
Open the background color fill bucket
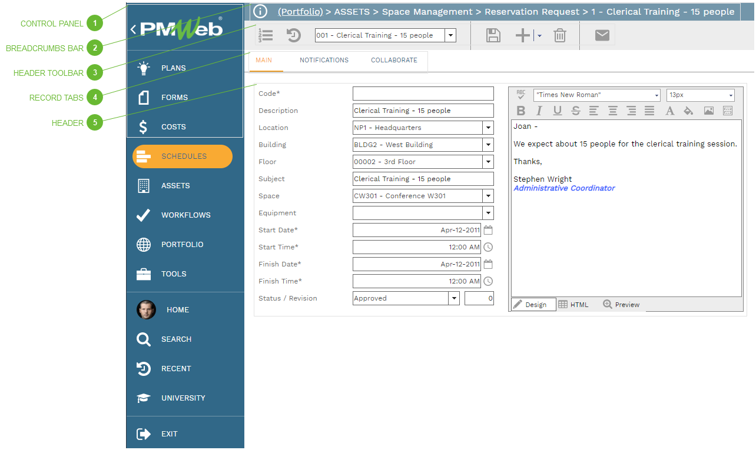tap(687, 111)
